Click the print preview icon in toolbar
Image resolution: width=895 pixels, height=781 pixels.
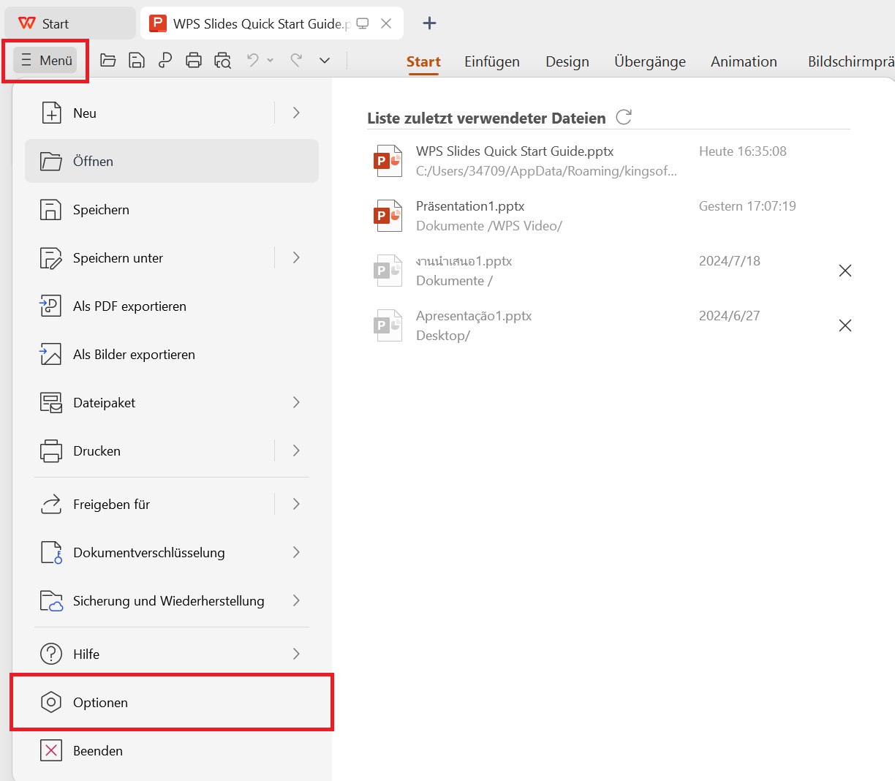click(x=222, y=61)
